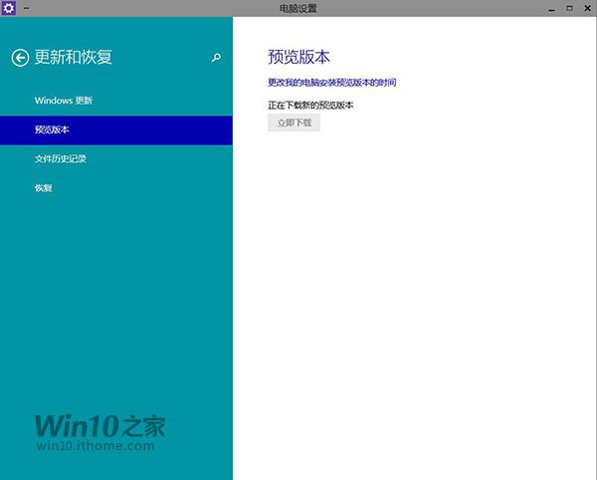Click the 电脑设置 window title
This screenshot has height=480, width=597.
[298, 8]
